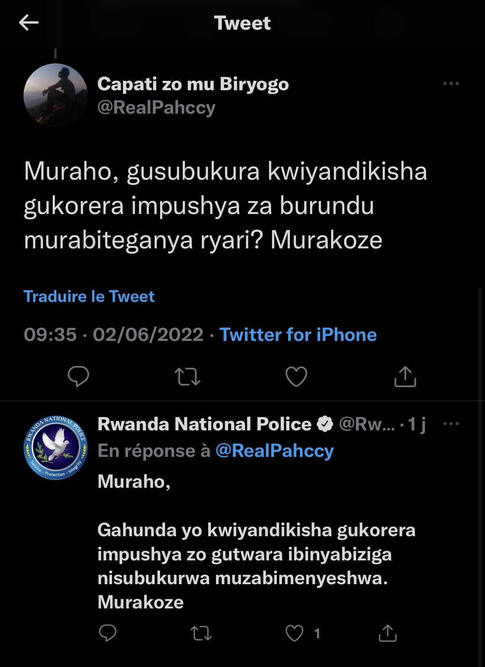View Capati zo mu Biryogo's profile picture

(x=55, y=95)
